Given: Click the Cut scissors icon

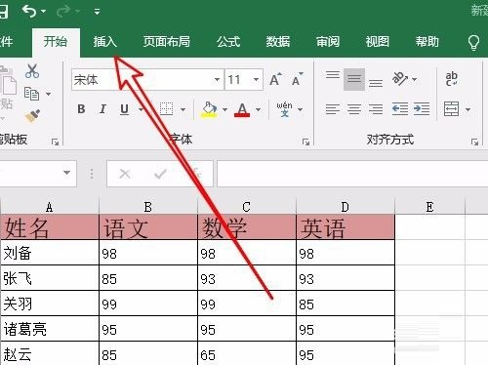Looking at the screenshot, I should [x=32, y=71].
